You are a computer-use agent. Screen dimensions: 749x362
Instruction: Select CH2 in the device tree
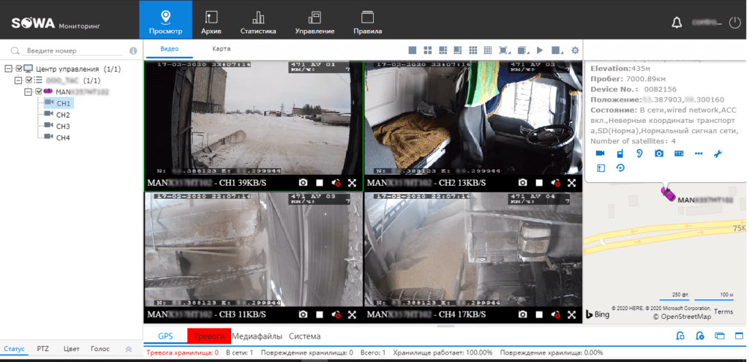58,115
